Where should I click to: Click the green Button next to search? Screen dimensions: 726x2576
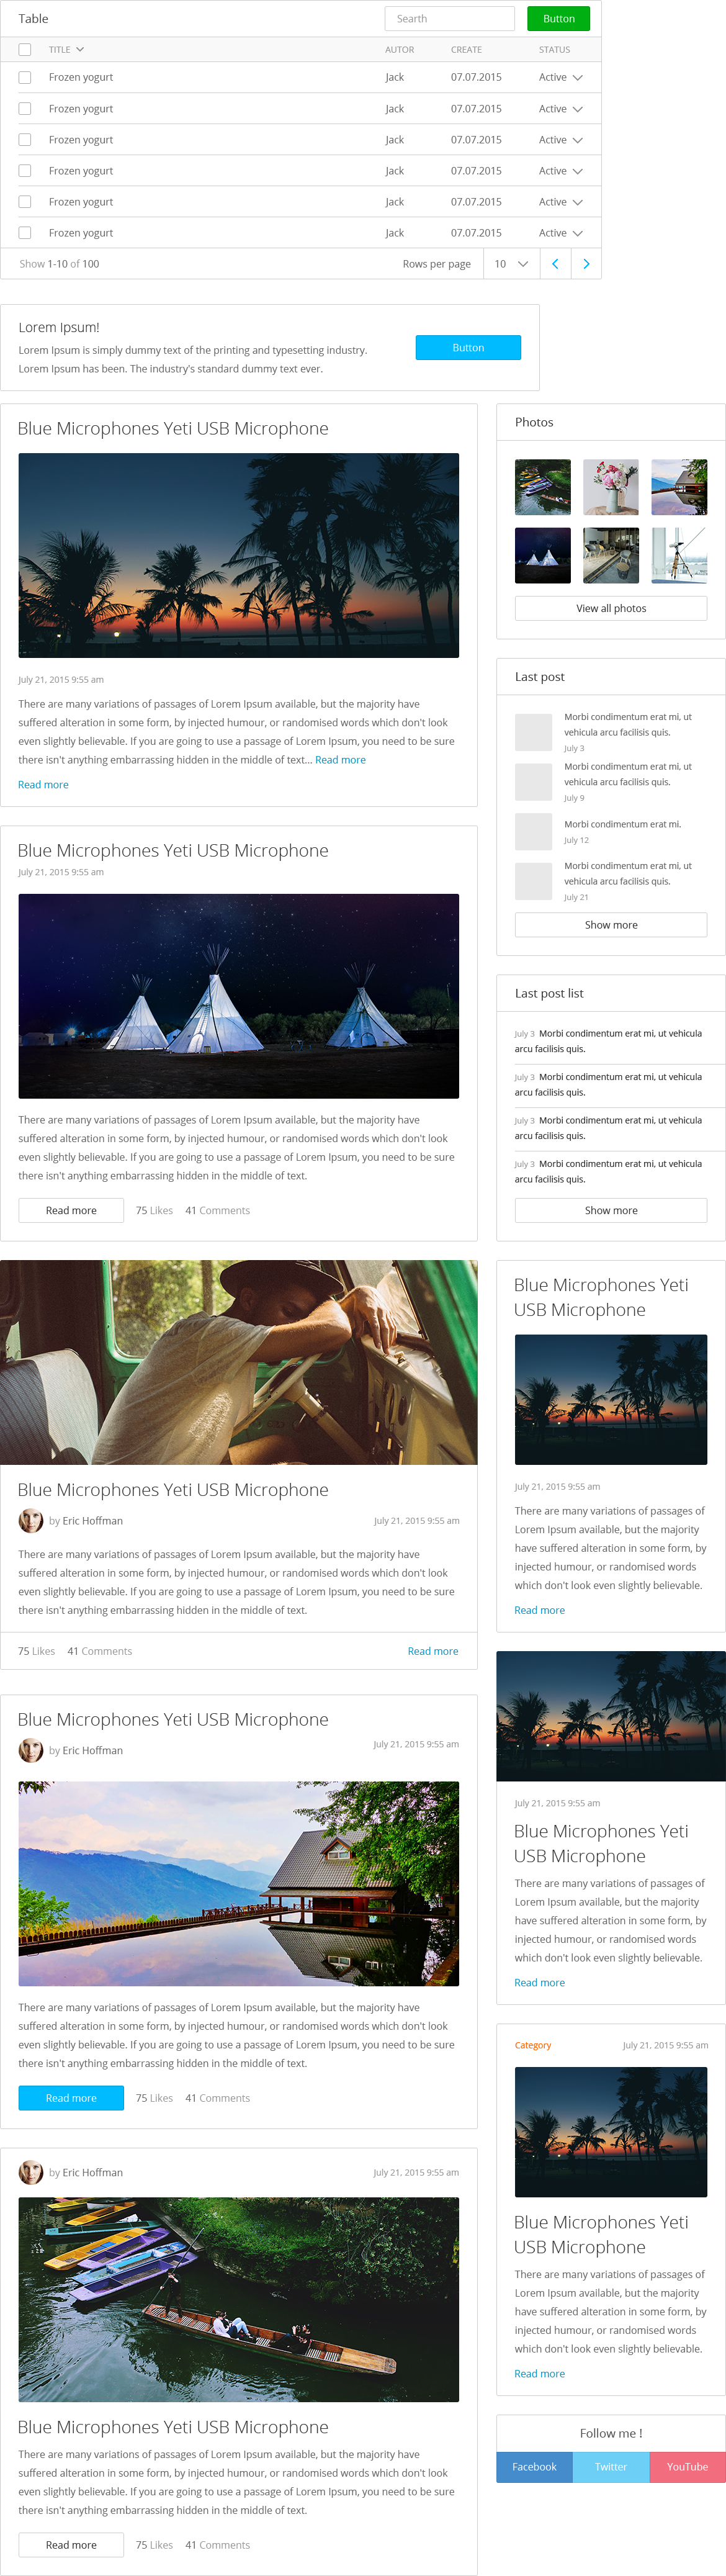(559, 18)
